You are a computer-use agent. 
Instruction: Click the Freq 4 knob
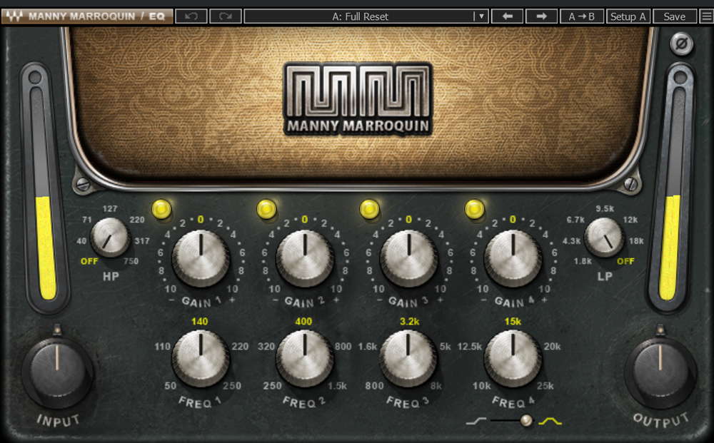513,358
